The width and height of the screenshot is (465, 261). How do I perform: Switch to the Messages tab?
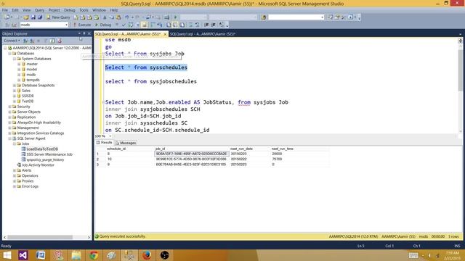pyautogui.click(x=126, y=143)
